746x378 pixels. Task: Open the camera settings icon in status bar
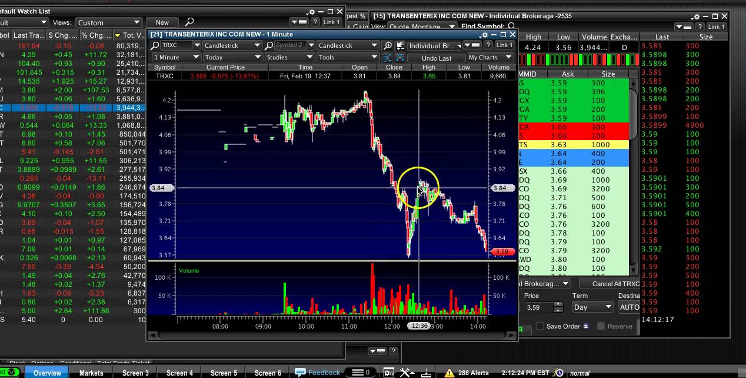tap(388, 372)
